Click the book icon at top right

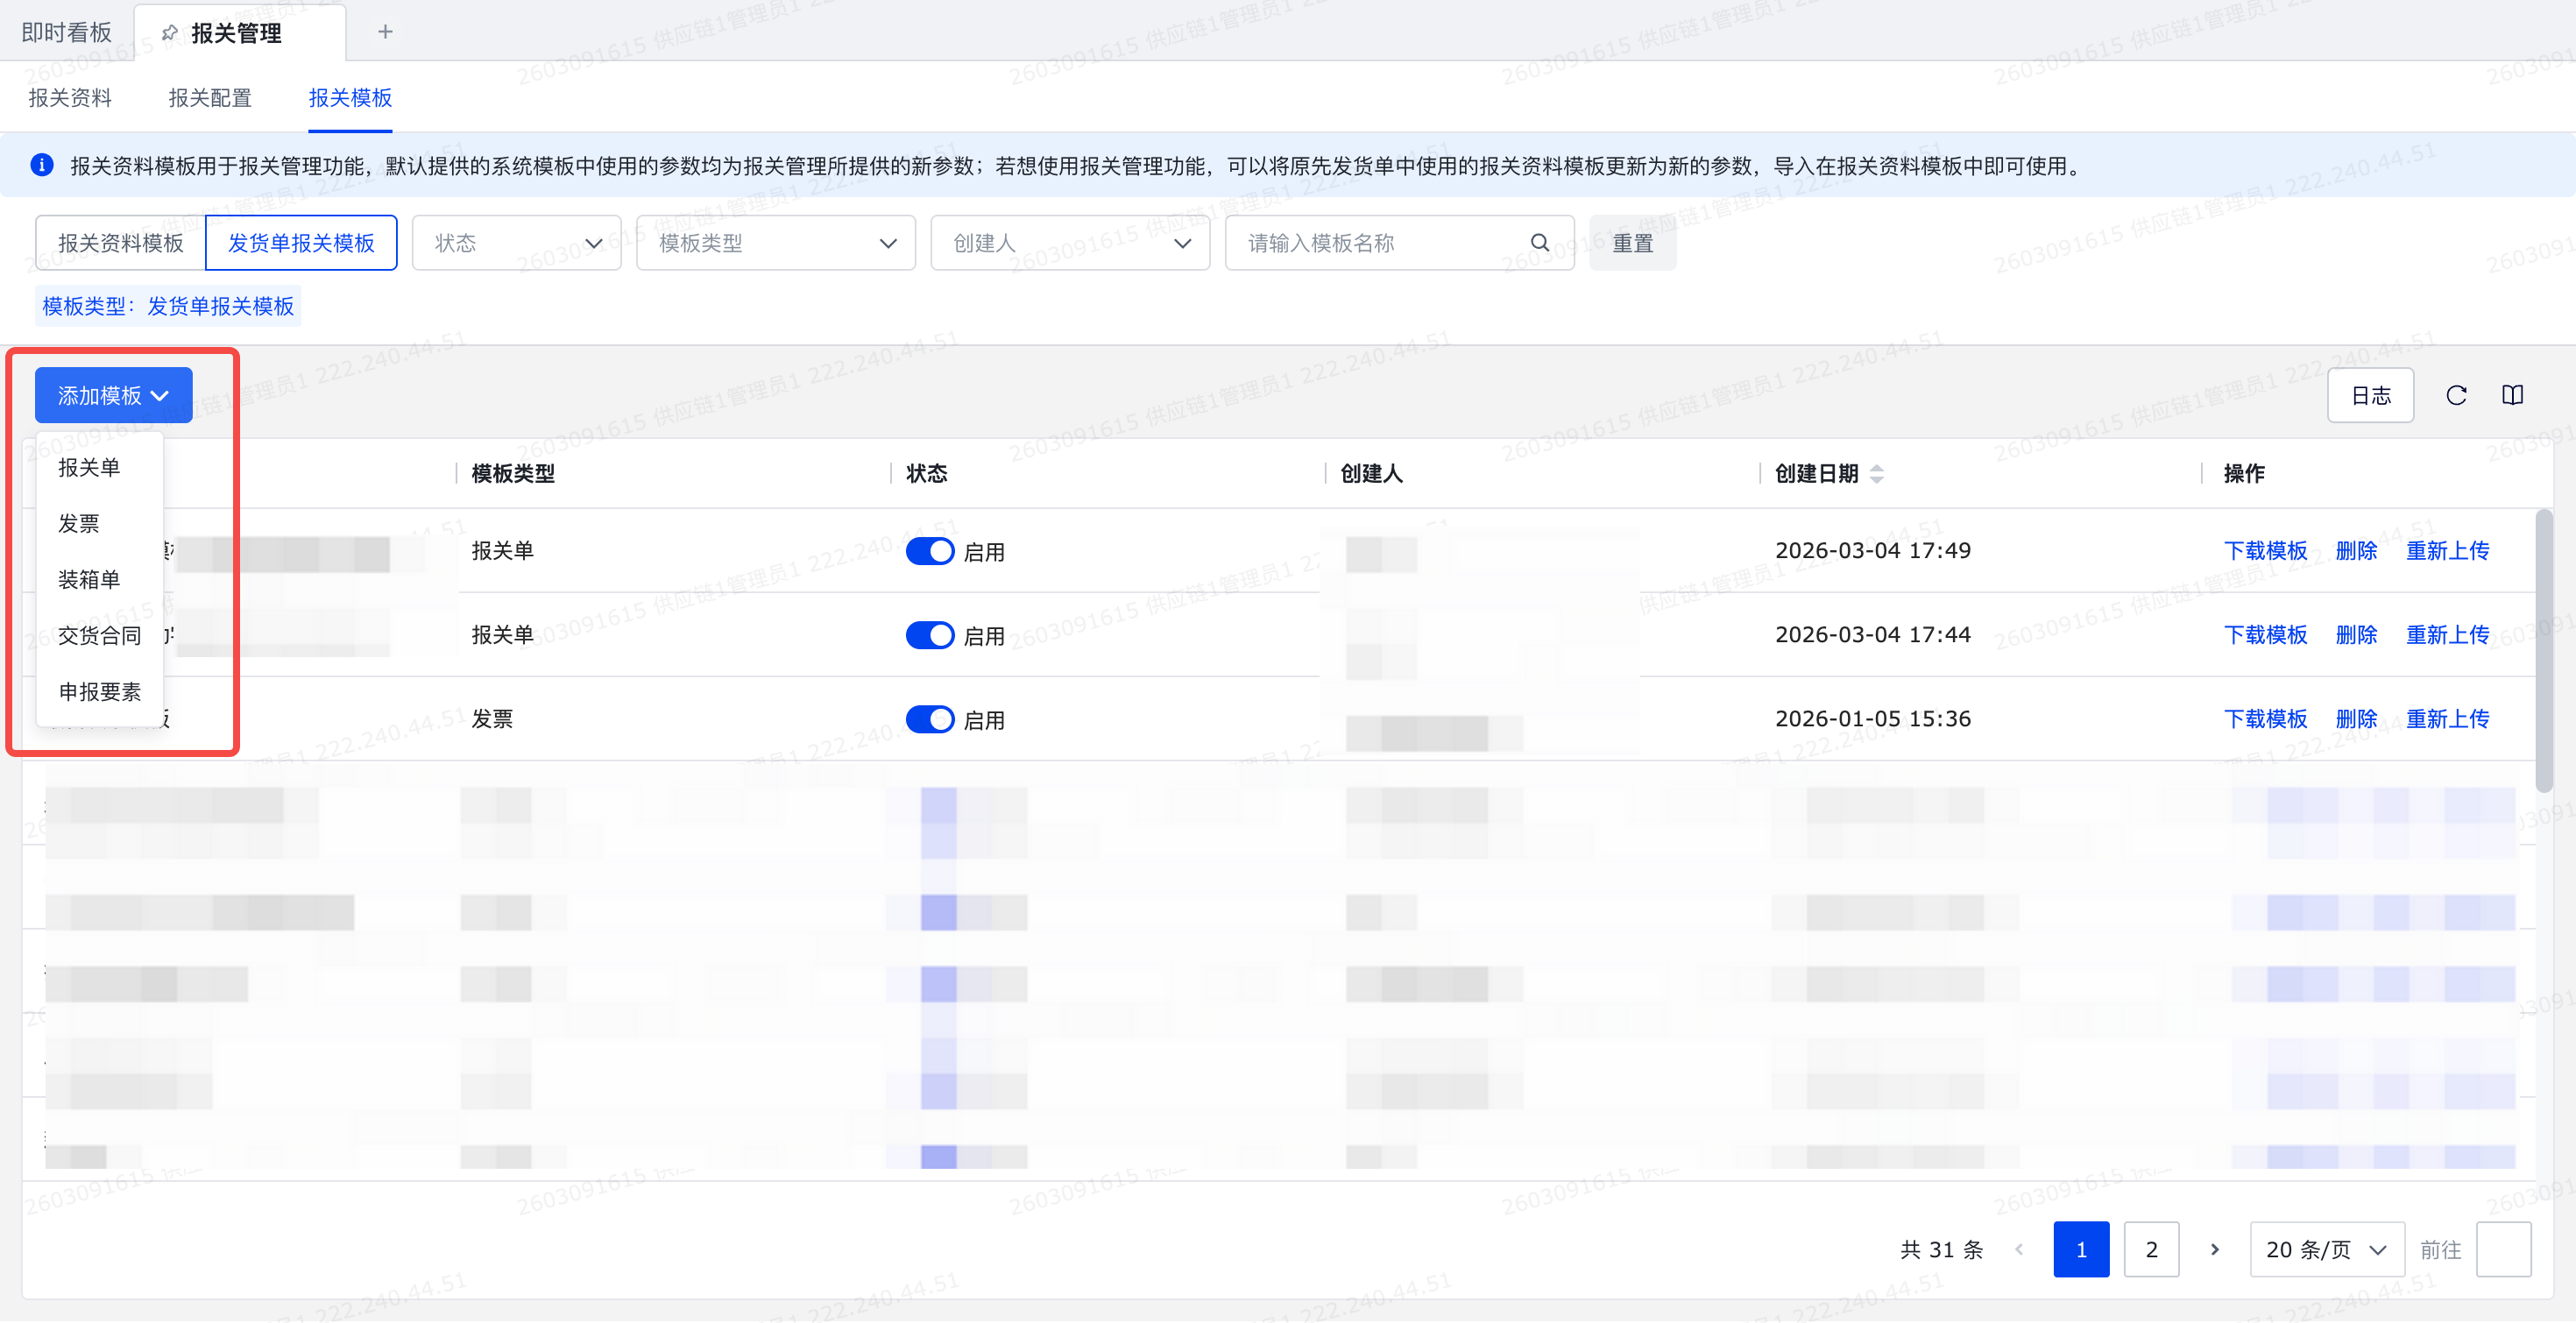[2512, 395]
